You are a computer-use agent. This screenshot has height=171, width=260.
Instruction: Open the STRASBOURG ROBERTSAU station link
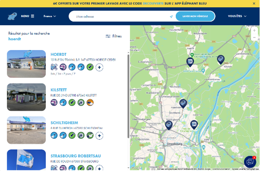coord(76,156)
